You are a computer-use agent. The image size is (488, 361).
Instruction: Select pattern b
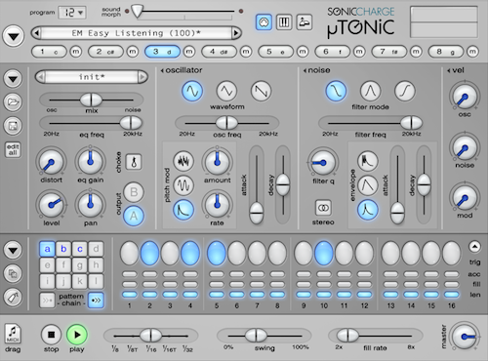[63, 249]
